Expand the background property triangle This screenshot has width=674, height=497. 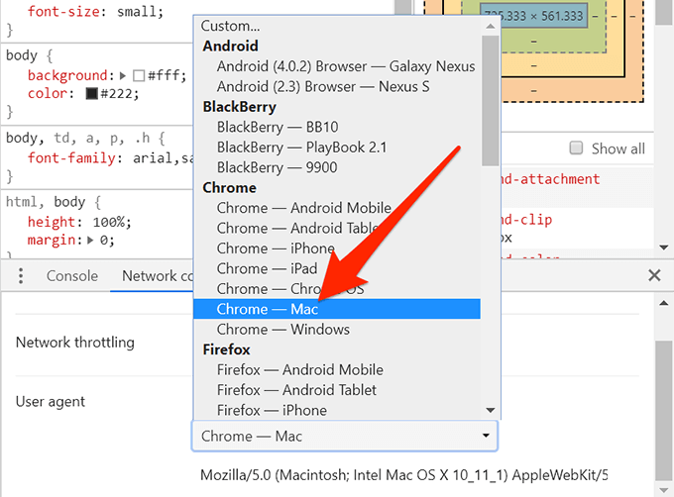[x=123, y=76]
